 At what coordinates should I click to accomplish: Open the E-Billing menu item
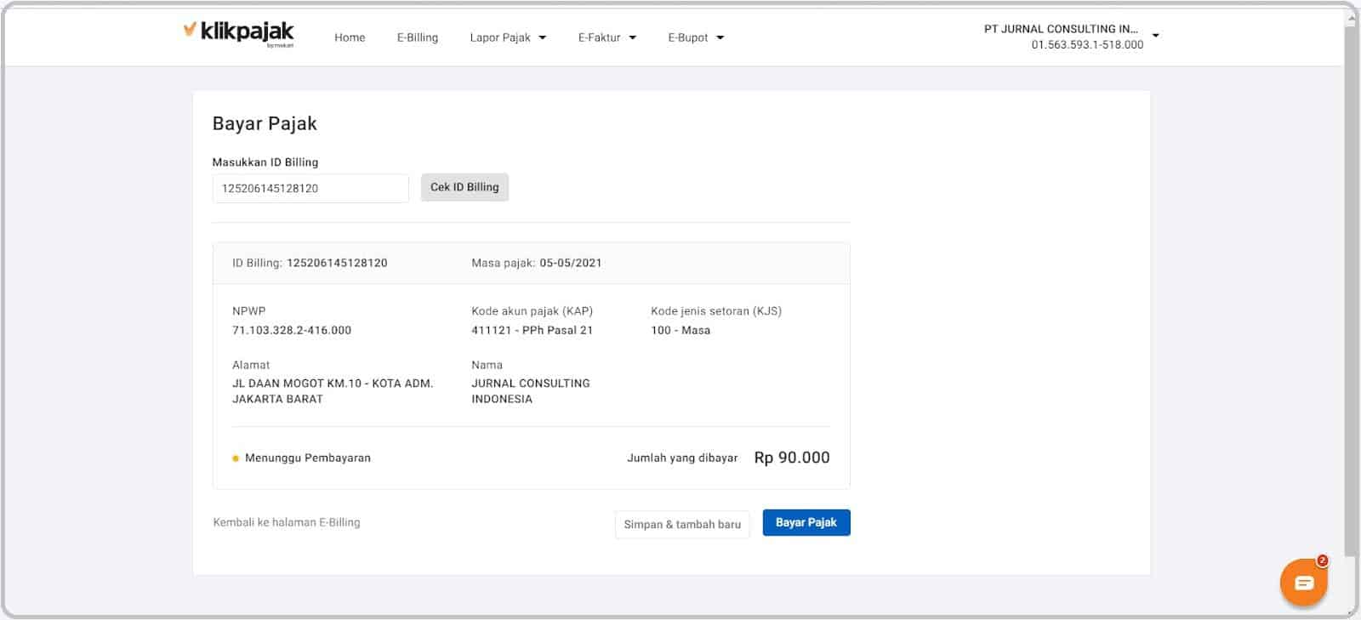(x=418, y=37)
